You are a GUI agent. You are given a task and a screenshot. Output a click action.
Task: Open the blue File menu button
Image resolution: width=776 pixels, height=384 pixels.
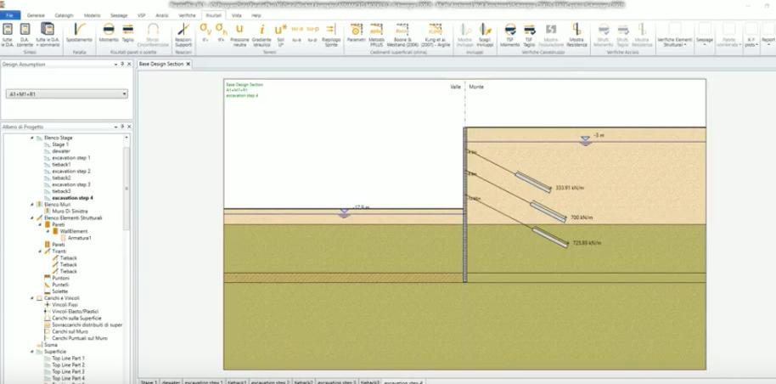10,15
